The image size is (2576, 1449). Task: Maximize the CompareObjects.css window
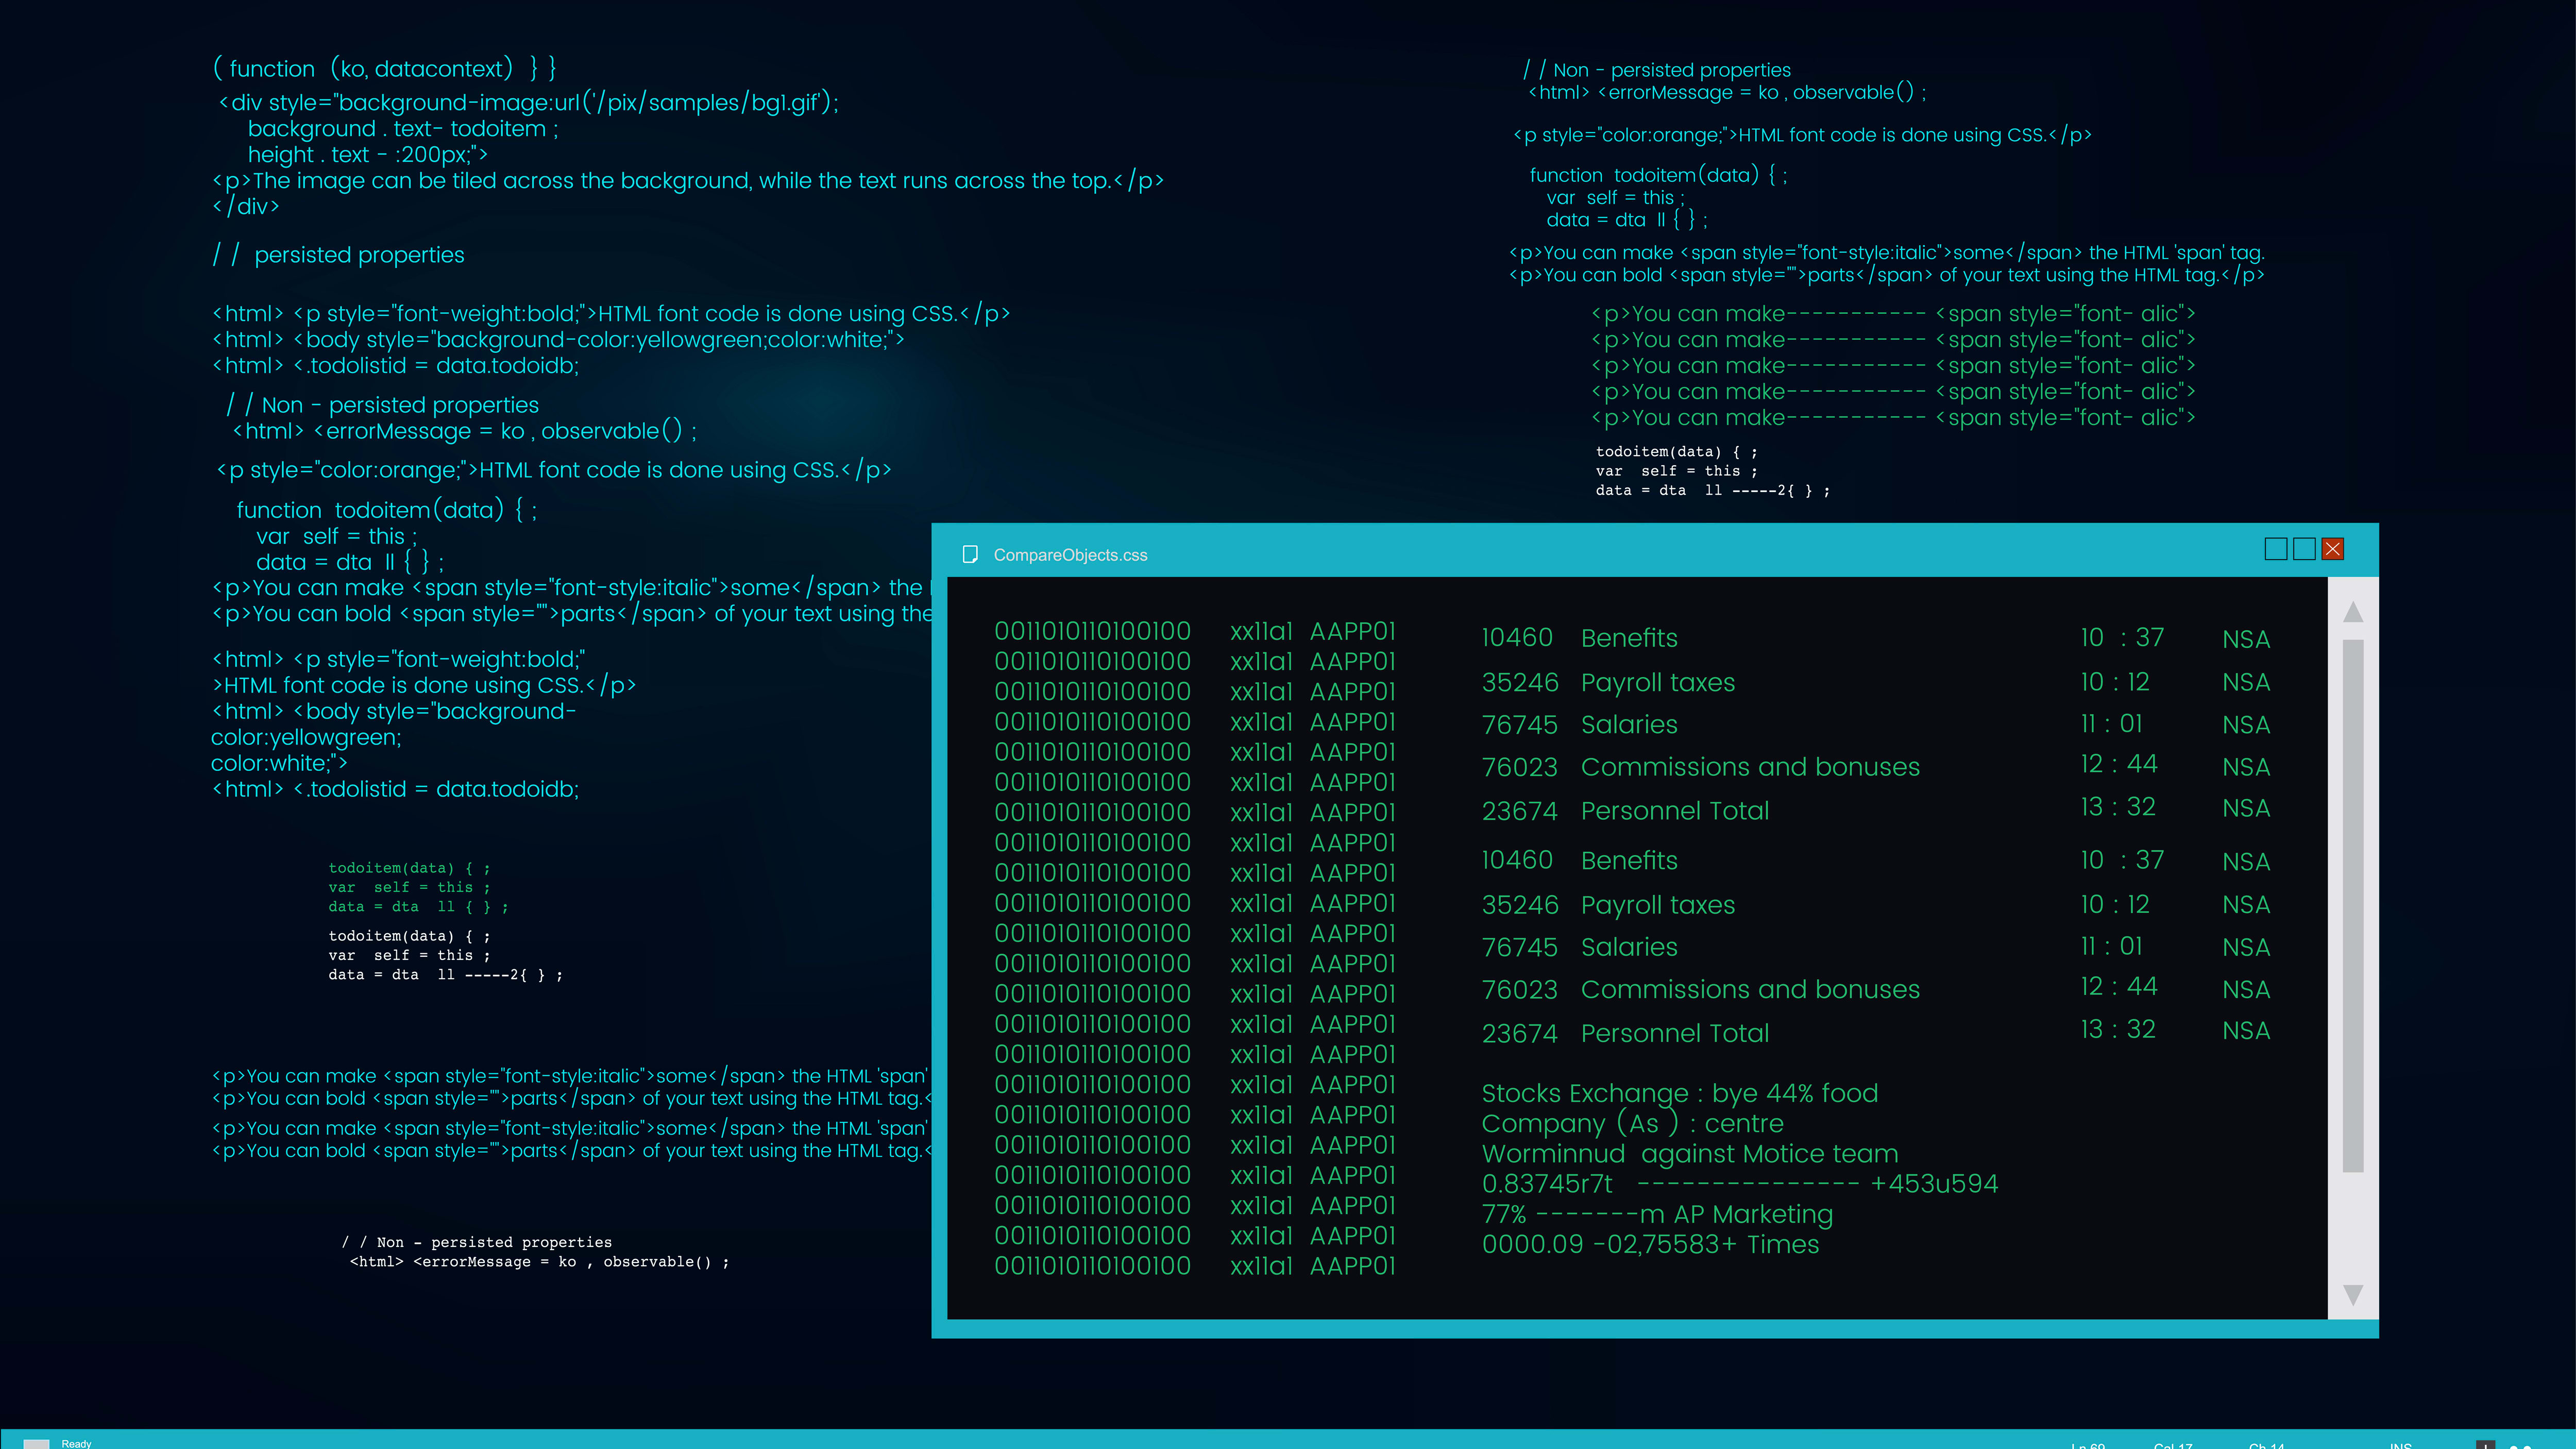(x=2304, y=549)
